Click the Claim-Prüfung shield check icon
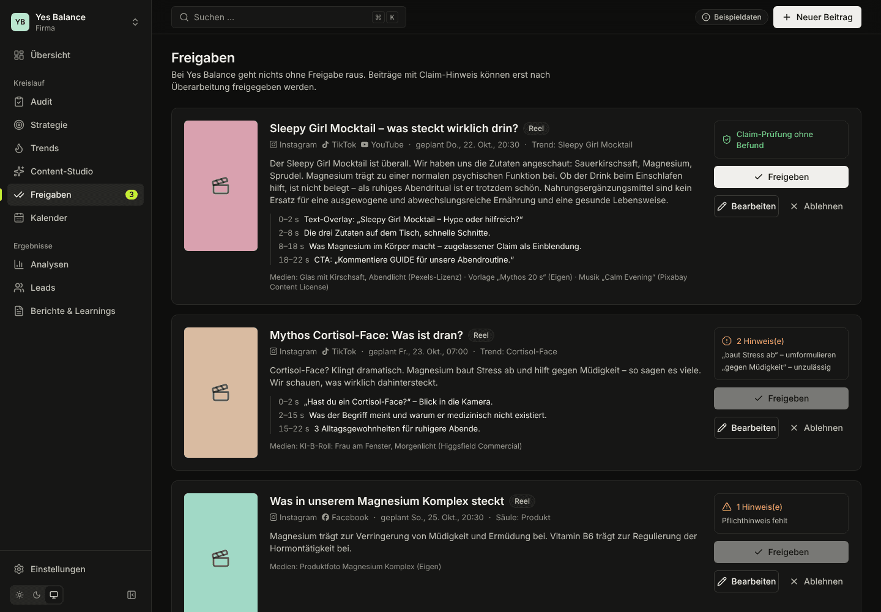Viewport: 881px width, 612px height. click(727, 140)
